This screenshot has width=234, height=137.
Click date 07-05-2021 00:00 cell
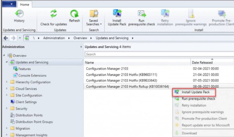pos(206,80)
